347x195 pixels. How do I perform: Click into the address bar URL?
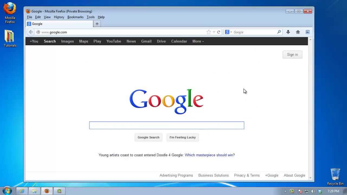123,32
